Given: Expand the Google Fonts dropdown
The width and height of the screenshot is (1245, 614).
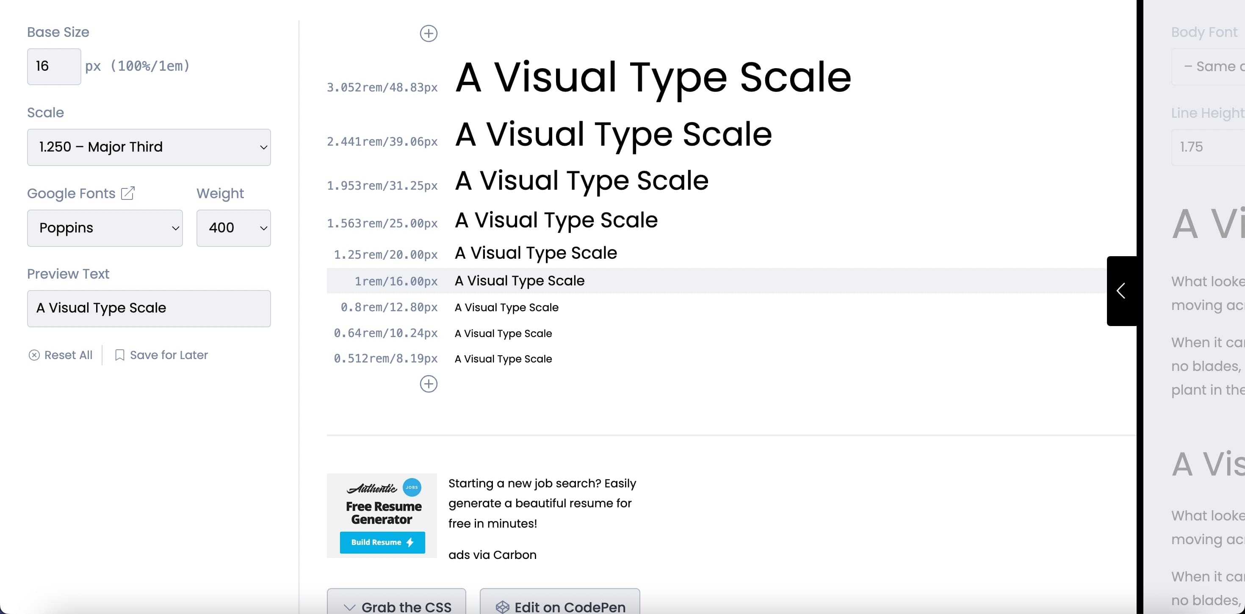Looking at the screenshot, I should pyautogui.click(x=105, y=228).
